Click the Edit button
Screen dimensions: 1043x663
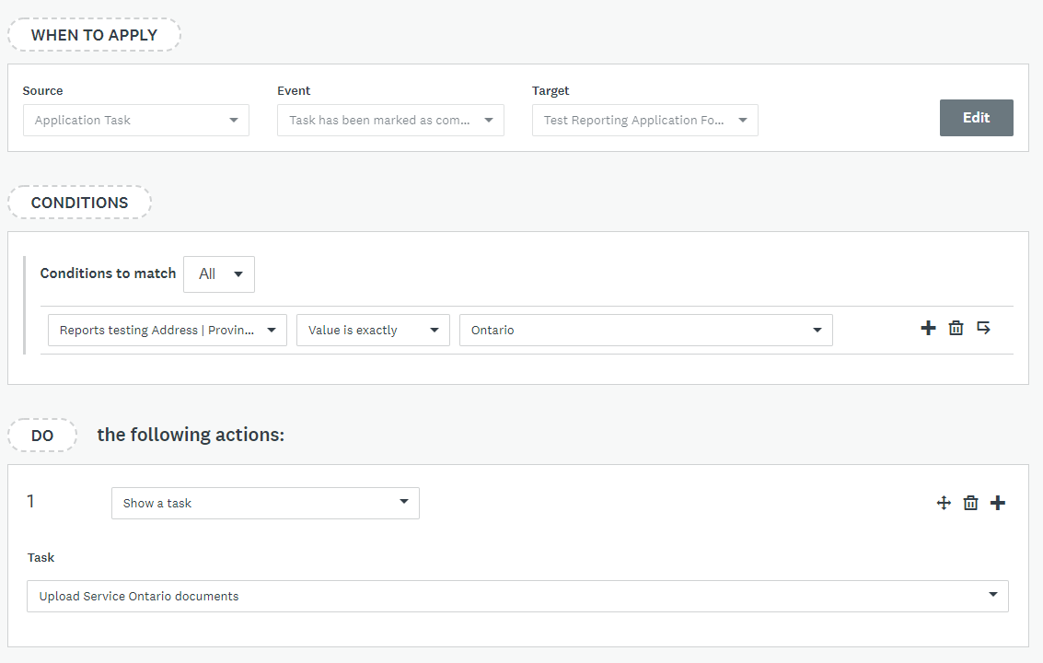(977, 118)
